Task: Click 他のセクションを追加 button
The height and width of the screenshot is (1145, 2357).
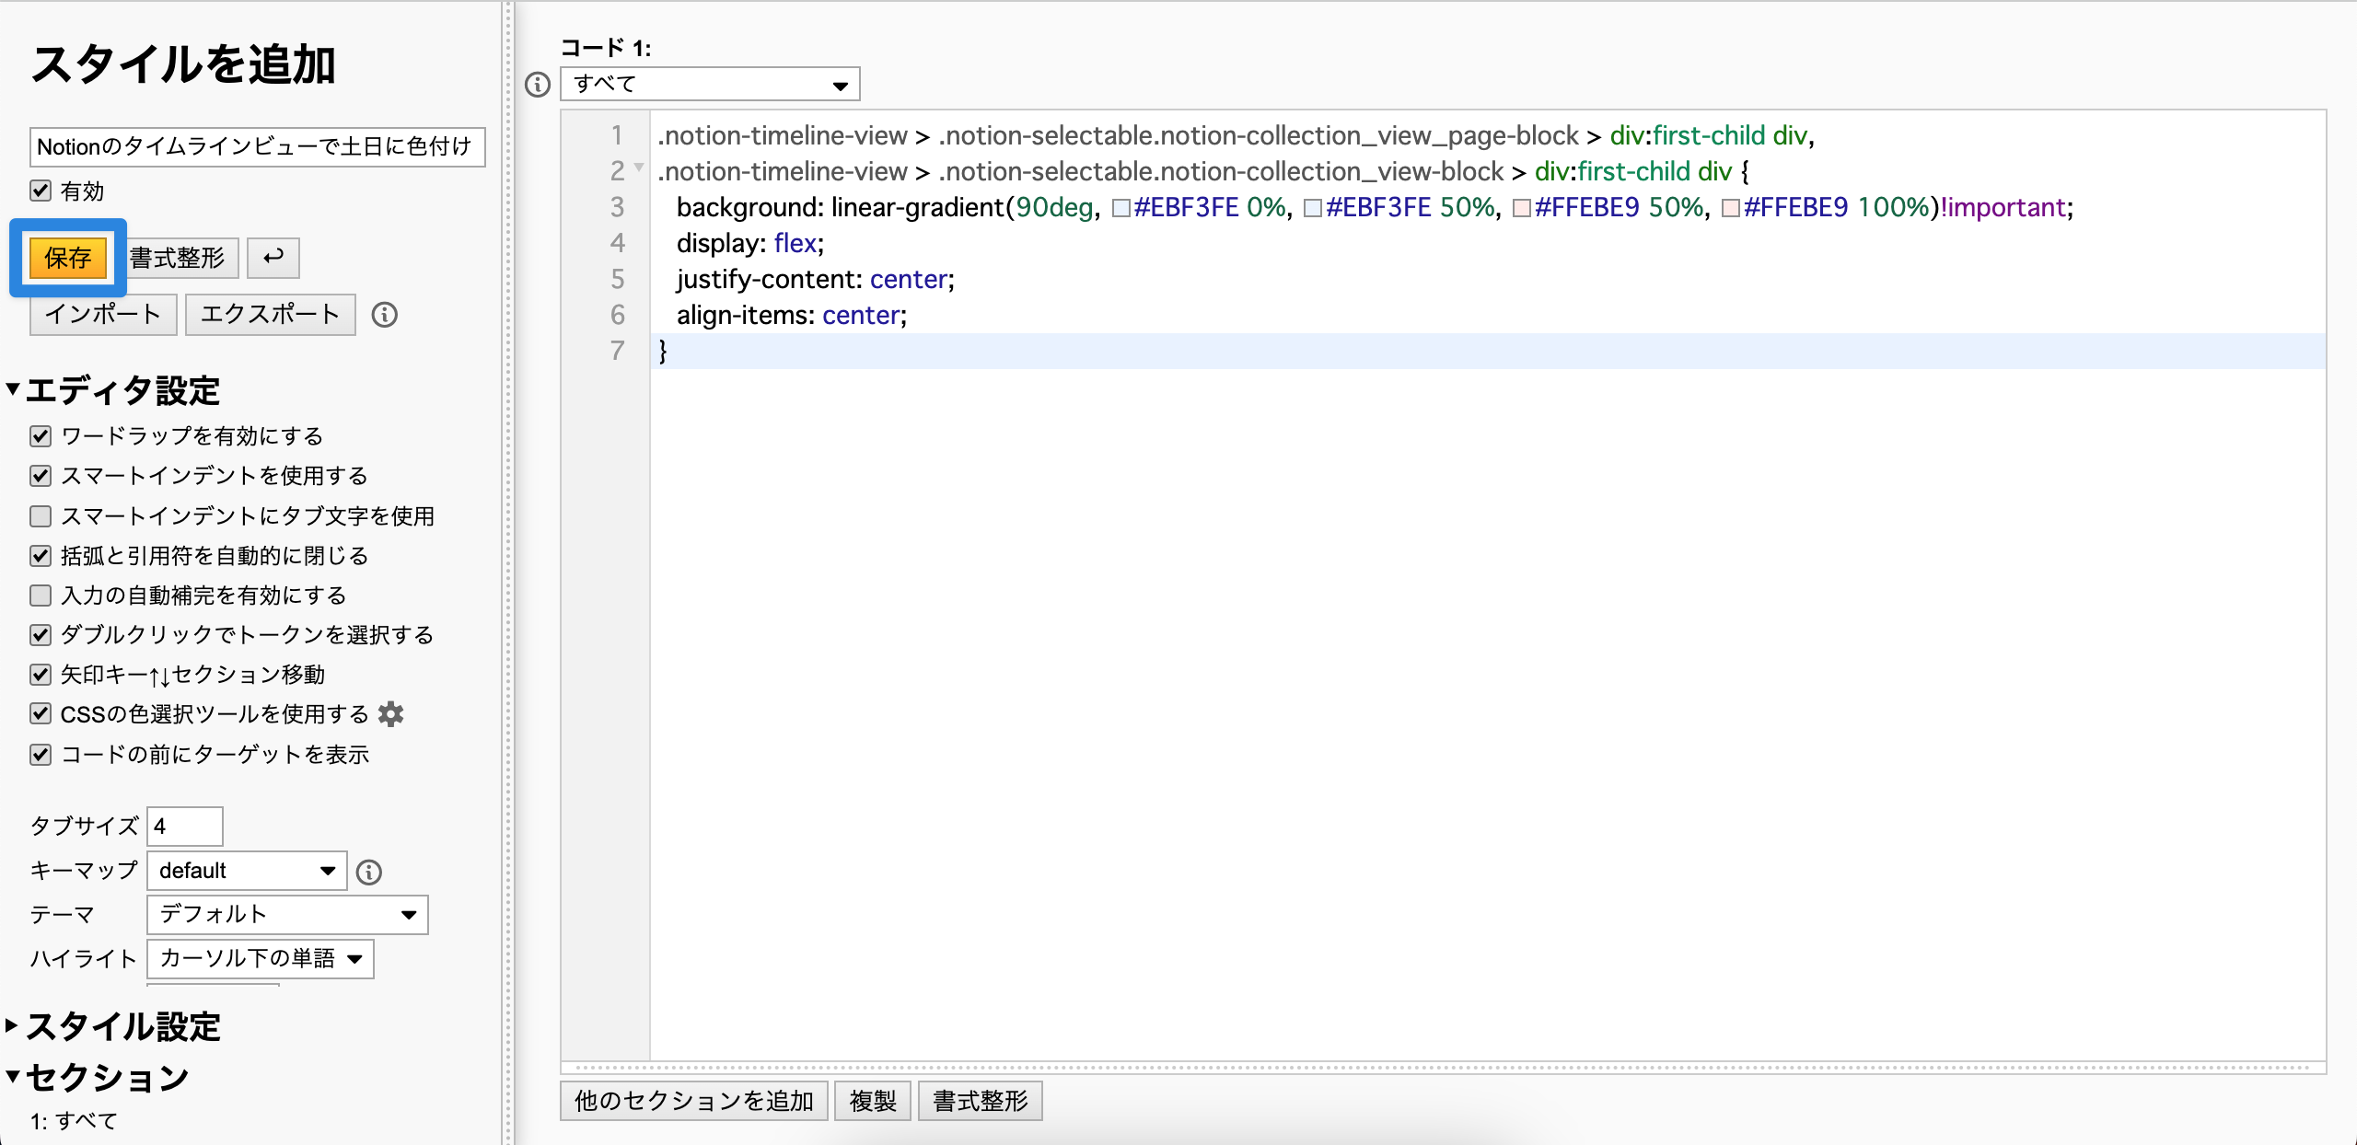Action: point(694,1101)
